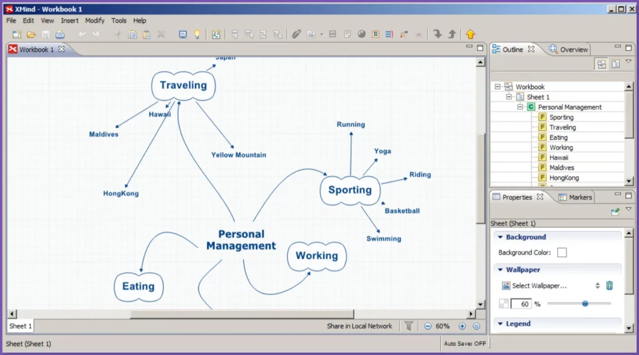
Task: Share the map using the orange arrow icon
Action: 470,34
